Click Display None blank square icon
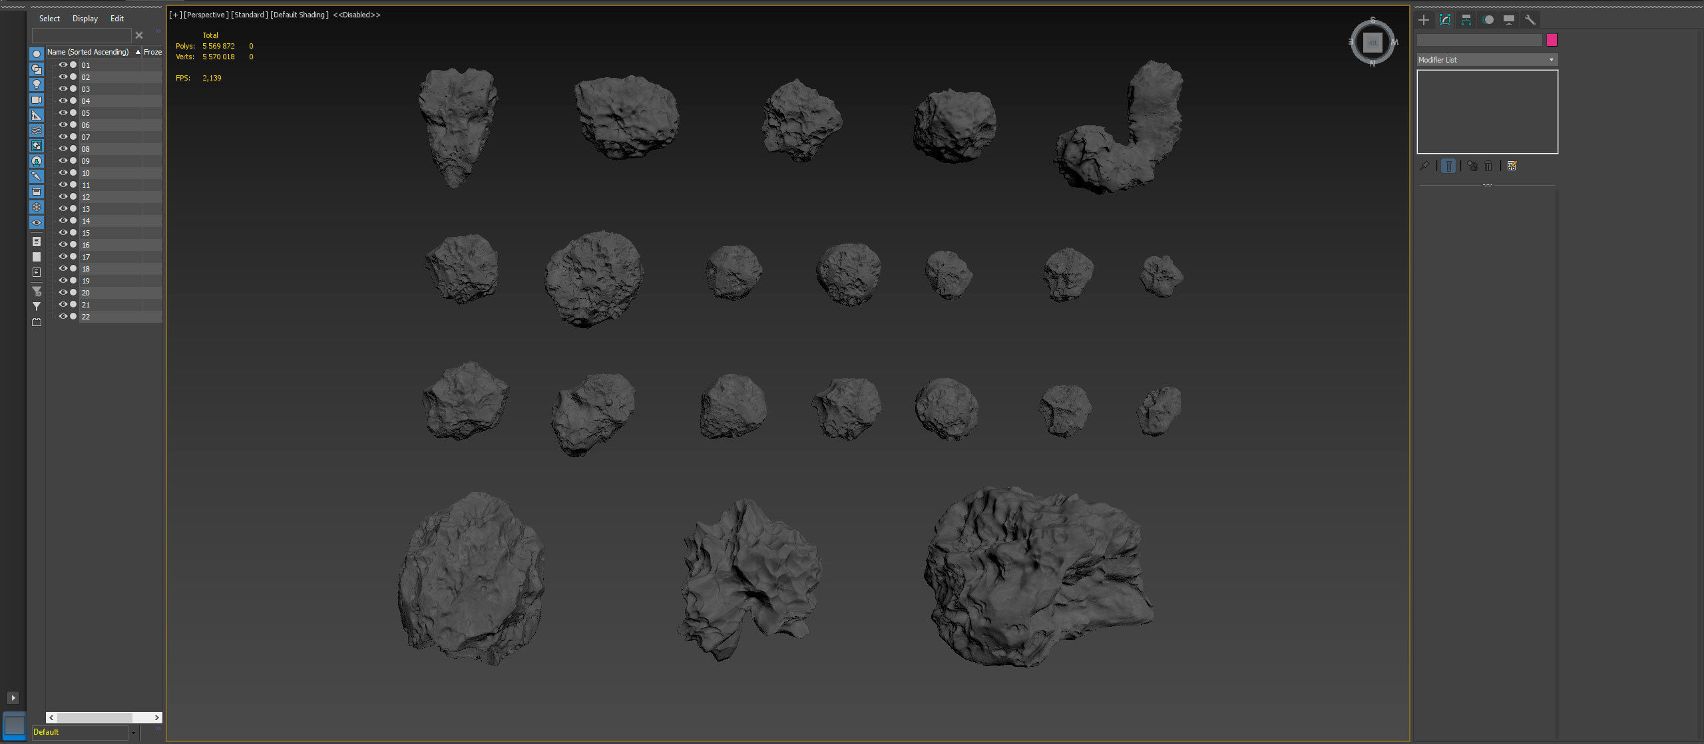Viewport: 1704px width, 744px height. 37,257
